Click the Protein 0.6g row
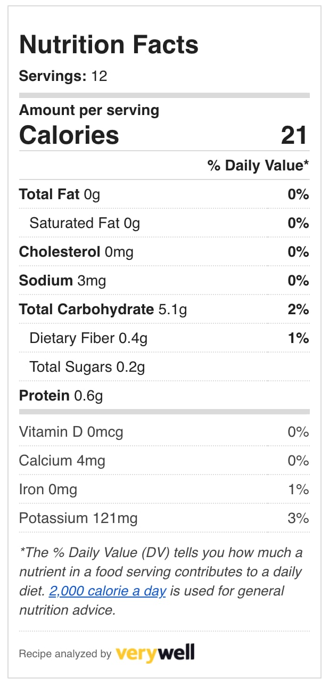Screen dimensions: 329x686 pyautogui.click(x=164, y=396)
